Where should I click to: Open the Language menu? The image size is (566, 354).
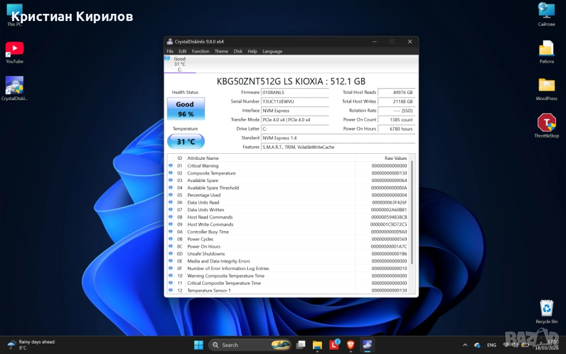[x=272, y=51]
